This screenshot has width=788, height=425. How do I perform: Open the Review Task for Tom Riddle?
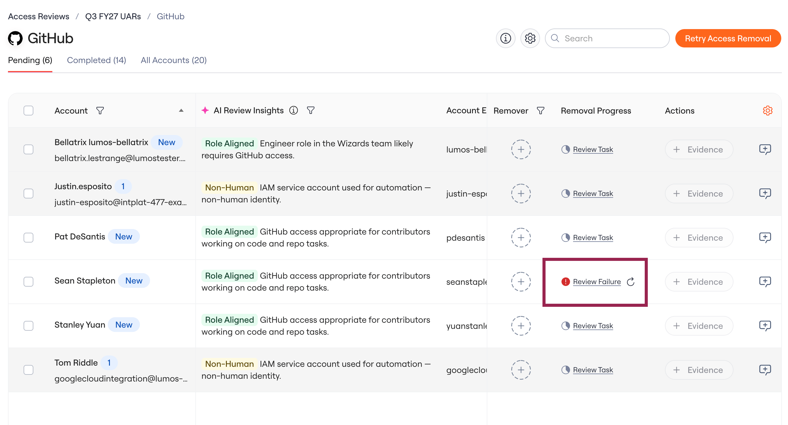click(x=593, y=370)
